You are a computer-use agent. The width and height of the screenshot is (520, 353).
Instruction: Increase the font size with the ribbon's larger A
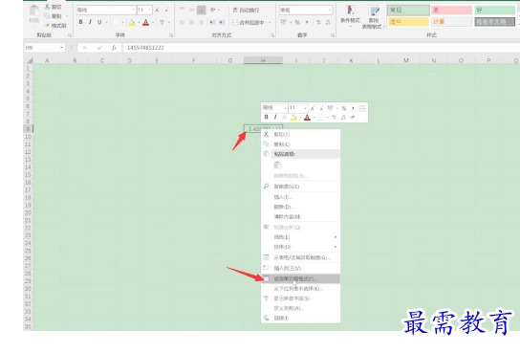pos(157,10)
